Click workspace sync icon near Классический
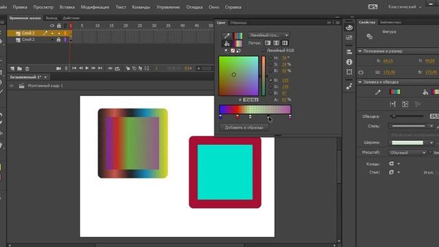 372,7
